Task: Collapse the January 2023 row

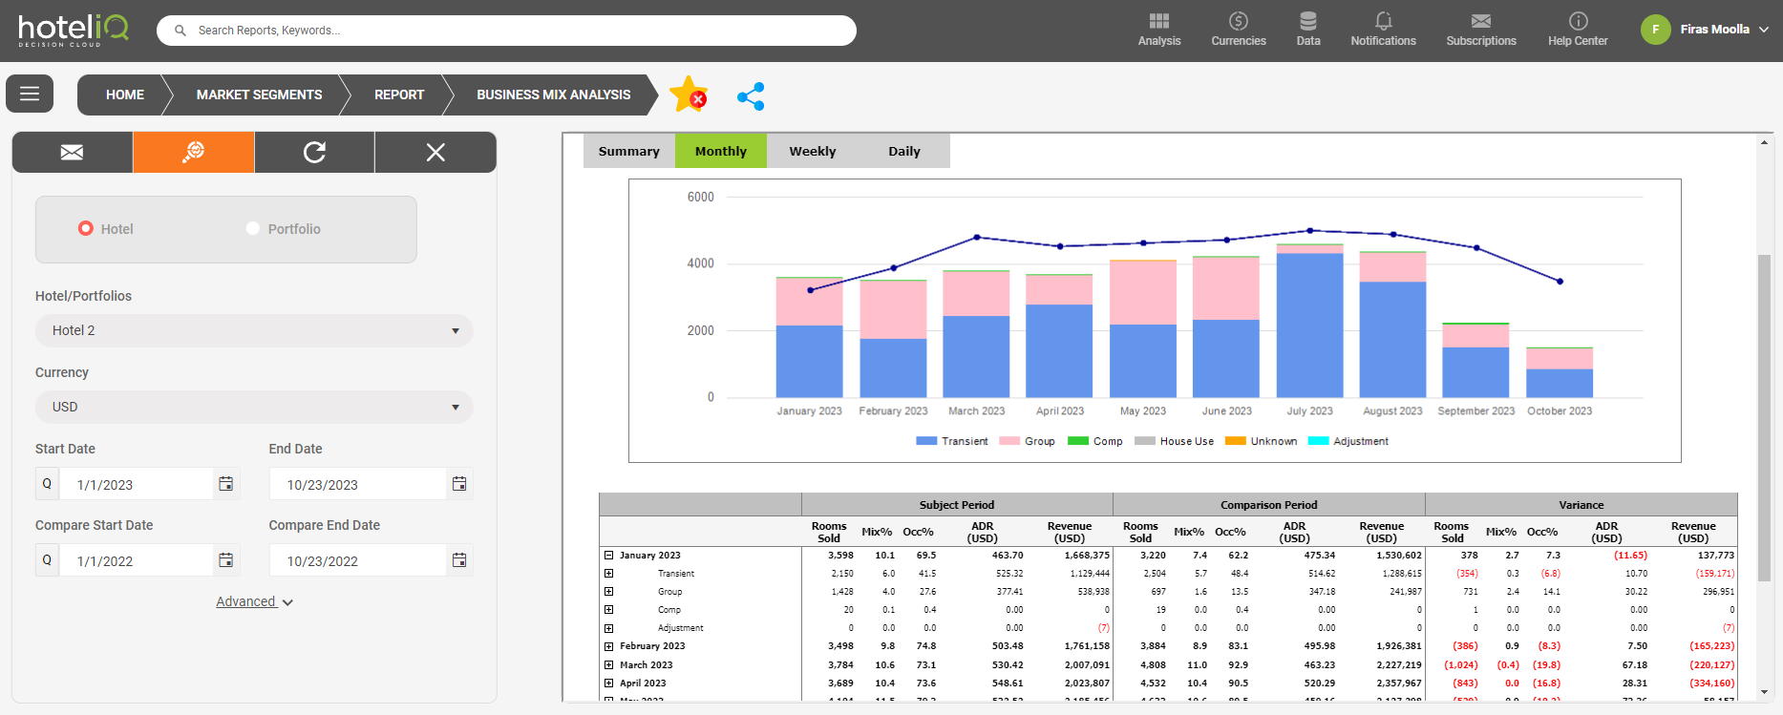Action: (x=608, y=556)
